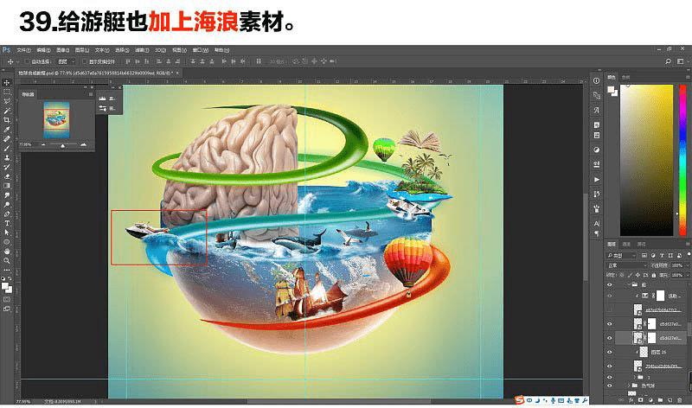Enable the Auto-Select checkbox

point(27,61)
